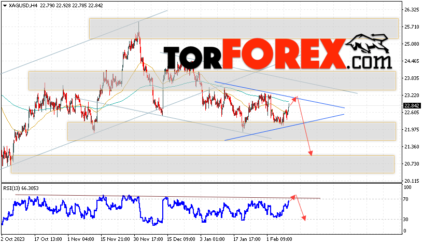Select the 15 Dec 09:00 time label

coord(181,239)
